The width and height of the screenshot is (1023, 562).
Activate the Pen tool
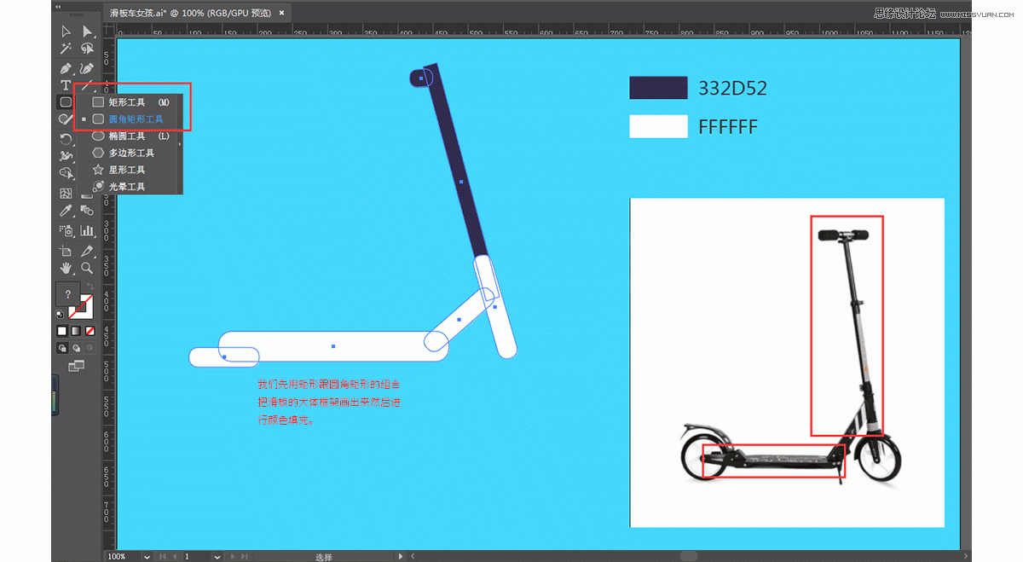(x=66, y=68)
